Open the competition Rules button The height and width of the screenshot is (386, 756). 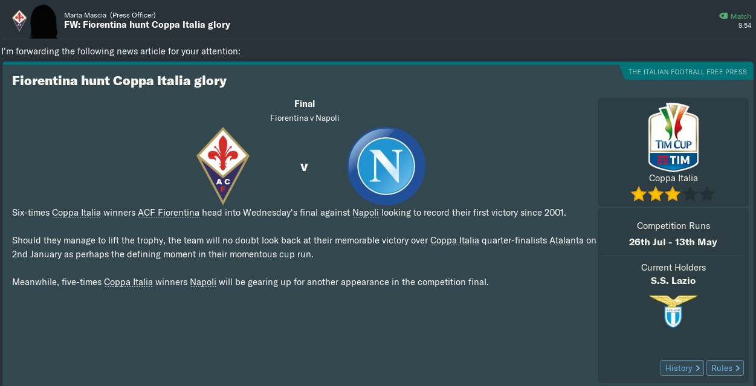[x=725, y=368]
